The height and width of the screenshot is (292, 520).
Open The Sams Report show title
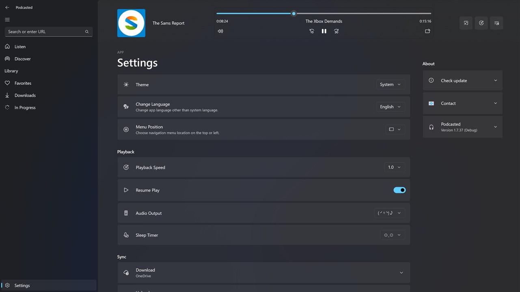point(168,23)
